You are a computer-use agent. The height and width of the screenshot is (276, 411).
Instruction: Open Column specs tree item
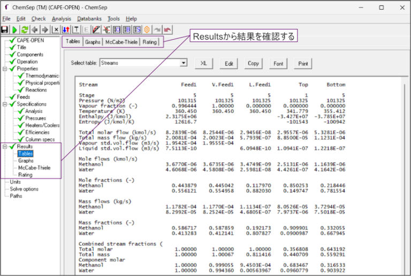(x=40, y=139)
